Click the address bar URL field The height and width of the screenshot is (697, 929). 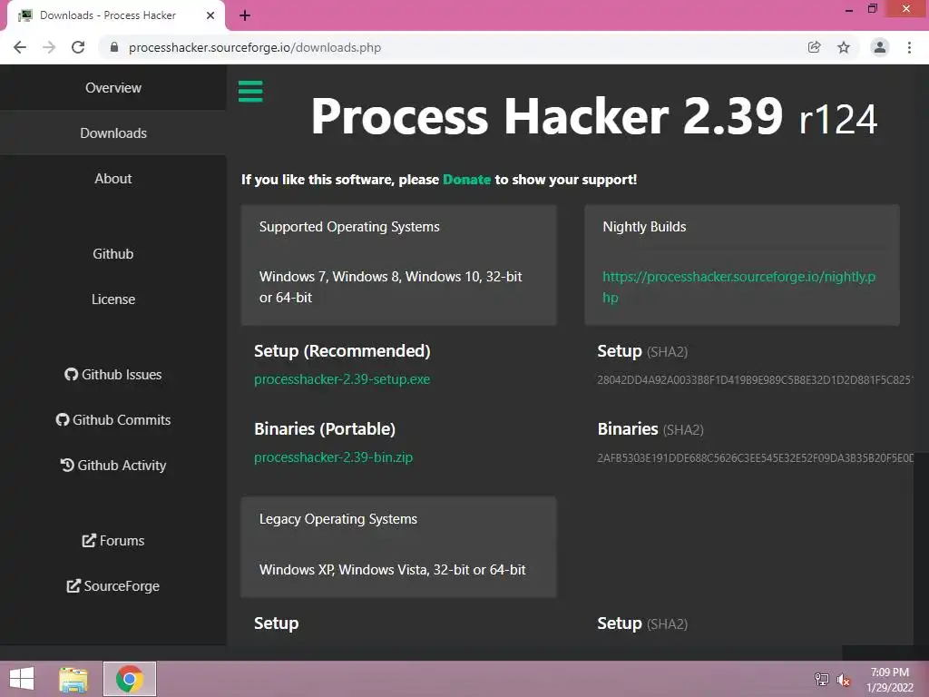coord(456,47)
